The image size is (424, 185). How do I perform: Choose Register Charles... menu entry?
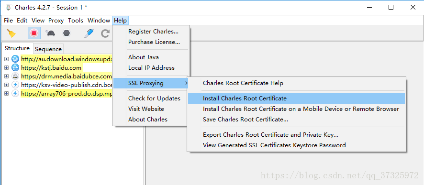(x=153, y=32)
